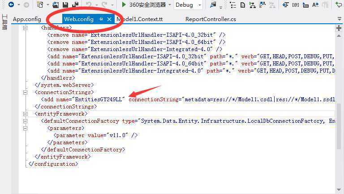Click the tree list view toolbar icon
Viewport: 344px width, 194px height.
click(x=233, y=4)
